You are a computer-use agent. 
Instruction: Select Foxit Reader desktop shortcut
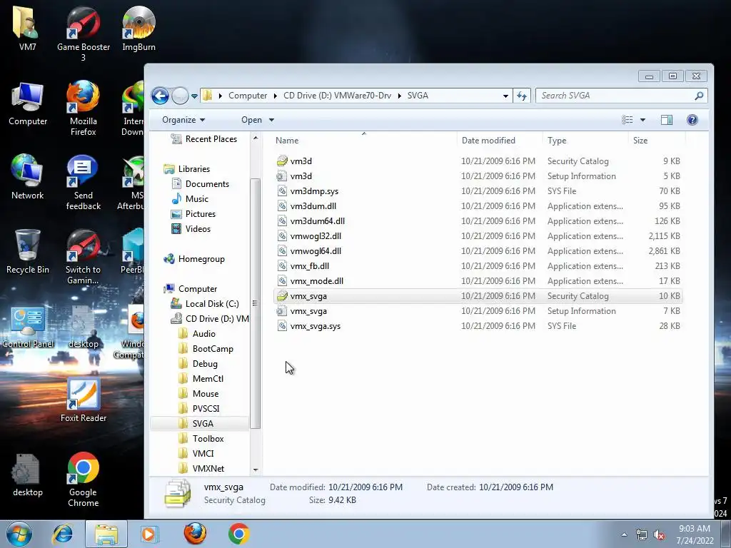[84, 400]
